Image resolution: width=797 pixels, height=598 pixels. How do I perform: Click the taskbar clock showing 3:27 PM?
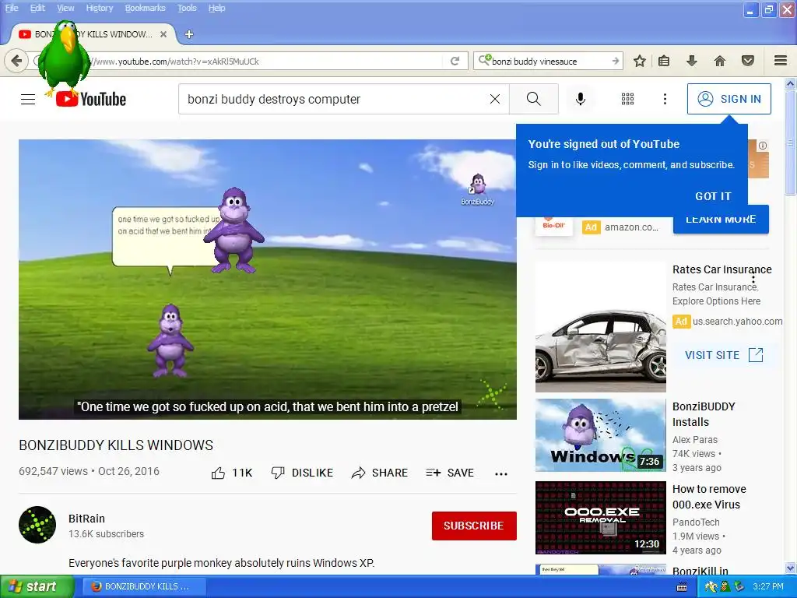coord(768,587)
